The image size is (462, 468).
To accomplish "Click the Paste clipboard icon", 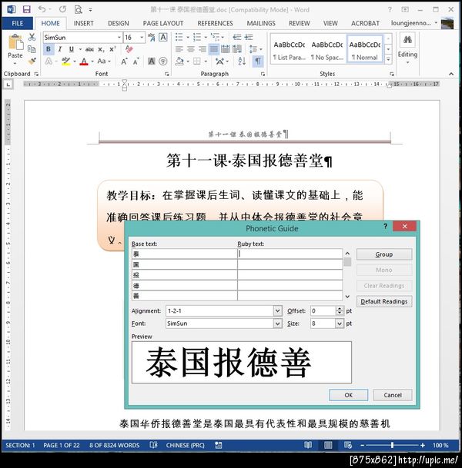I will 15,41.
